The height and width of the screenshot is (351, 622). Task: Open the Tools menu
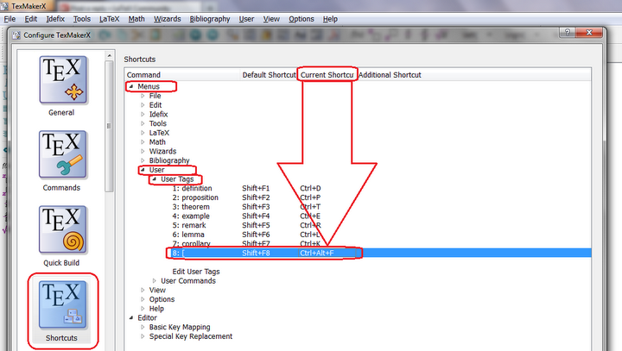[82, 19]
